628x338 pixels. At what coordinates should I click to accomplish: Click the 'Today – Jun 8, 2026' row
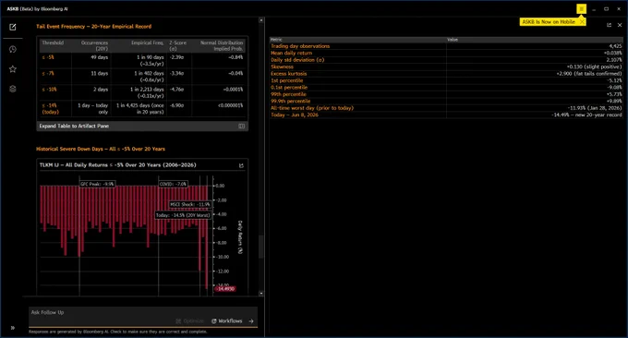[x=446, y=115]
